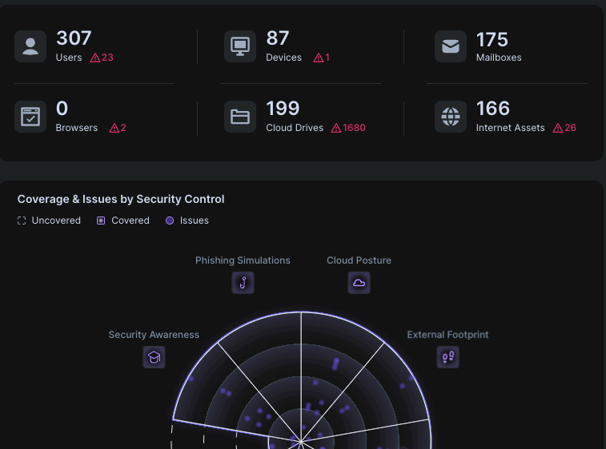
Task: Toggle the Covered legend item
Action: point(123,221)
